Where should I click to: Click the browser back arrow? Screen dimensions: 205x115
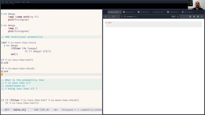coord(105,17)
